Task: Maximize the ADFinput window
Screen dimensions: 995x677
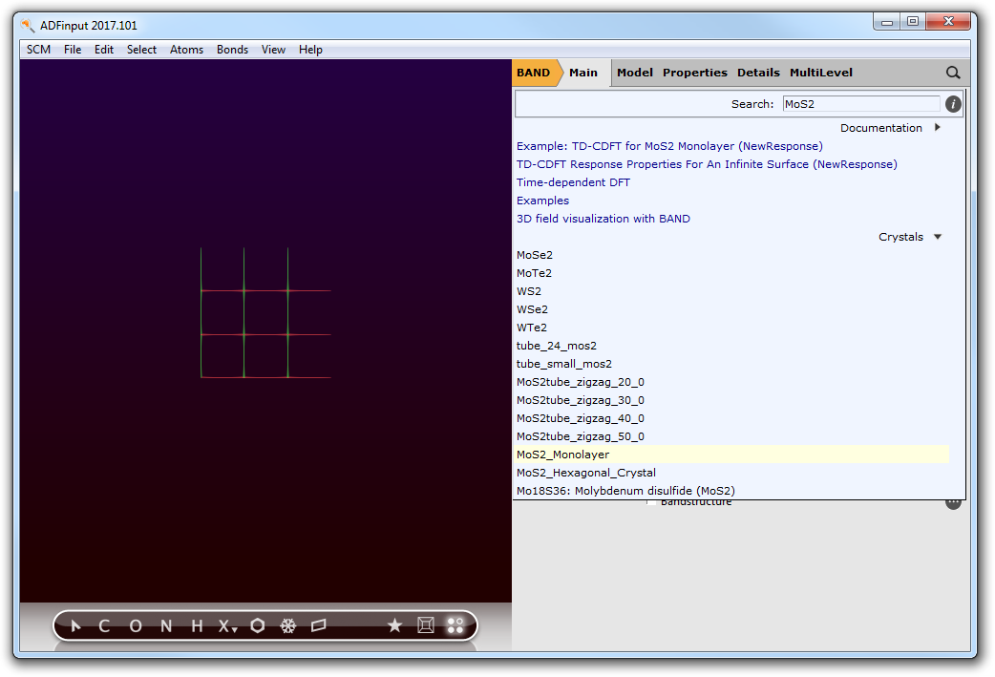Action: 913,22
